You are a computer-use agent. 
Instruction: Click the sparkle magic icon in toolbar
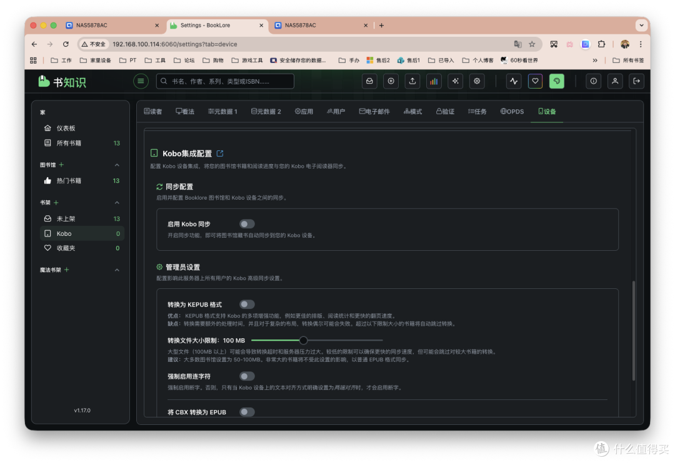coord(456,81)
